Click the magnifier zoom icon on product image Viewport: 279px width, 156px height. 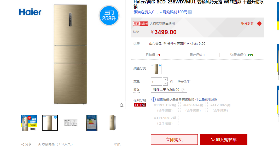coord(121,105)
